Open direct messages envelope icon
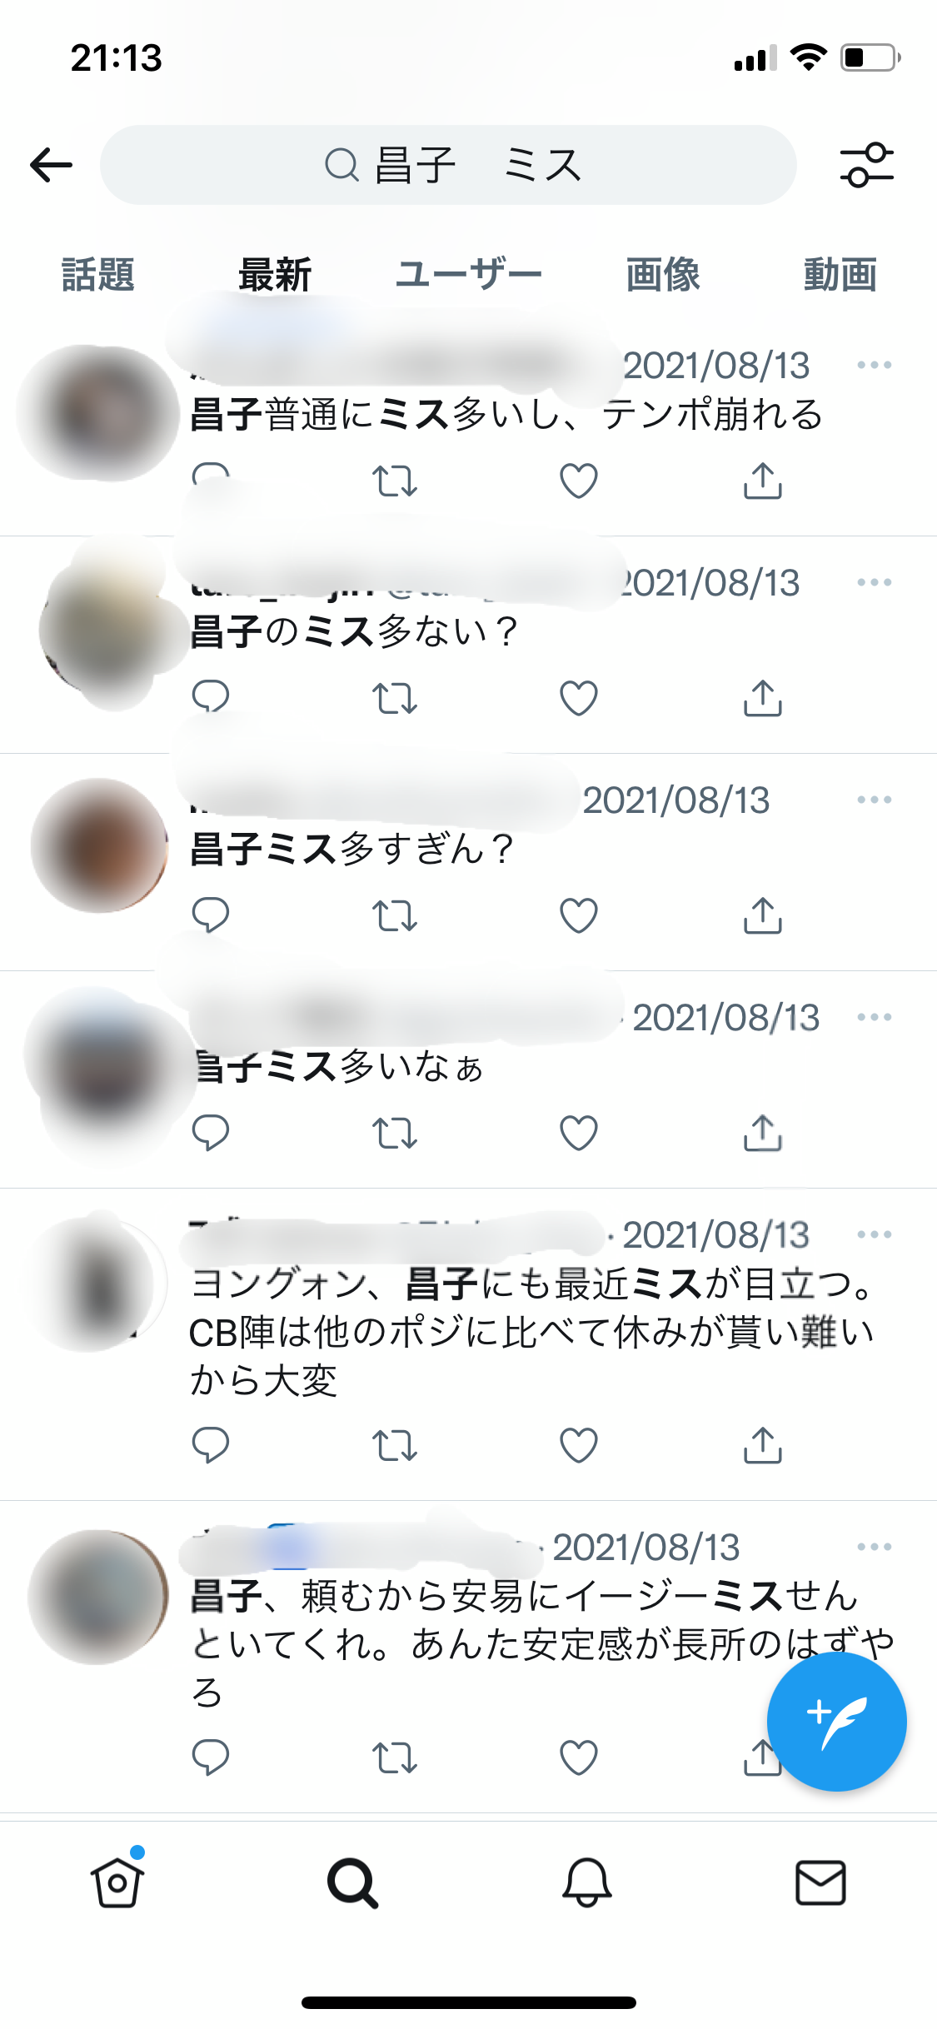Viewport: 937px width, 2029px height. point(821,1882)
